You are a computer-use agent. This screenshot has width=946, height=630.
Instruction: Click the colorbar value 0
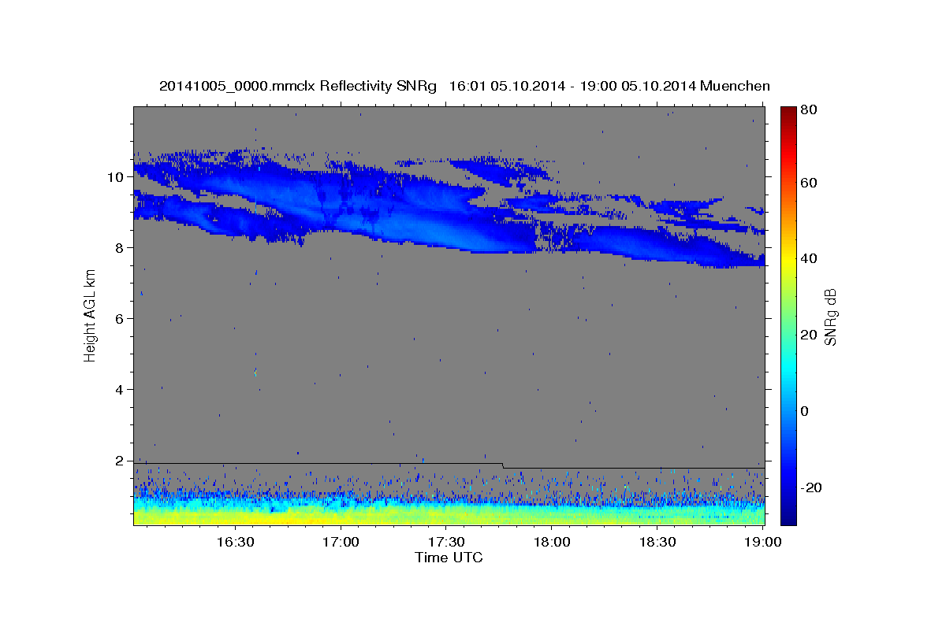[x=805, y=411]
